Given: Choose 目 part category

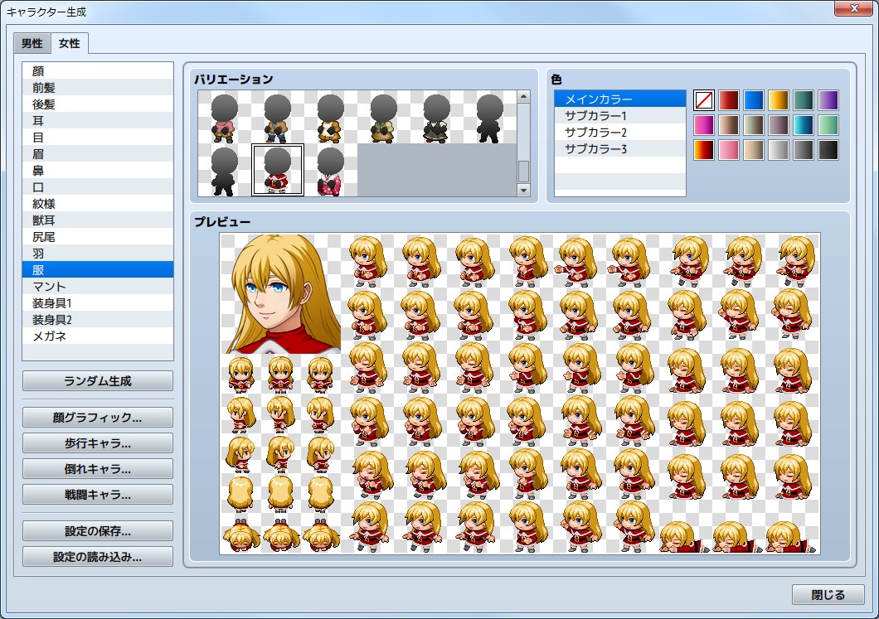Looking at the screenshot, I should pos(98,138).
